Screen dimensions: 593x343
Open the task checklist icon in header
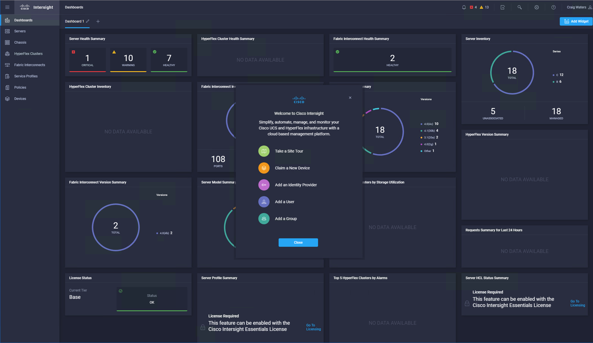click(503, 7)
